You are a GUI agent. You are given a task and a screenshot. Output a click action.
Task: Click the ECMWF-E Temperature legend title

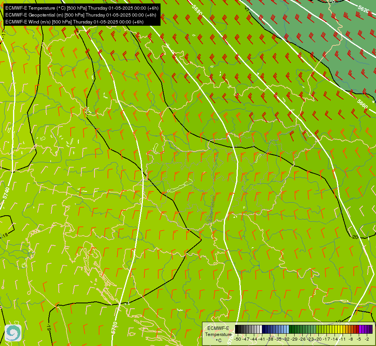click(x=218, y=331)
